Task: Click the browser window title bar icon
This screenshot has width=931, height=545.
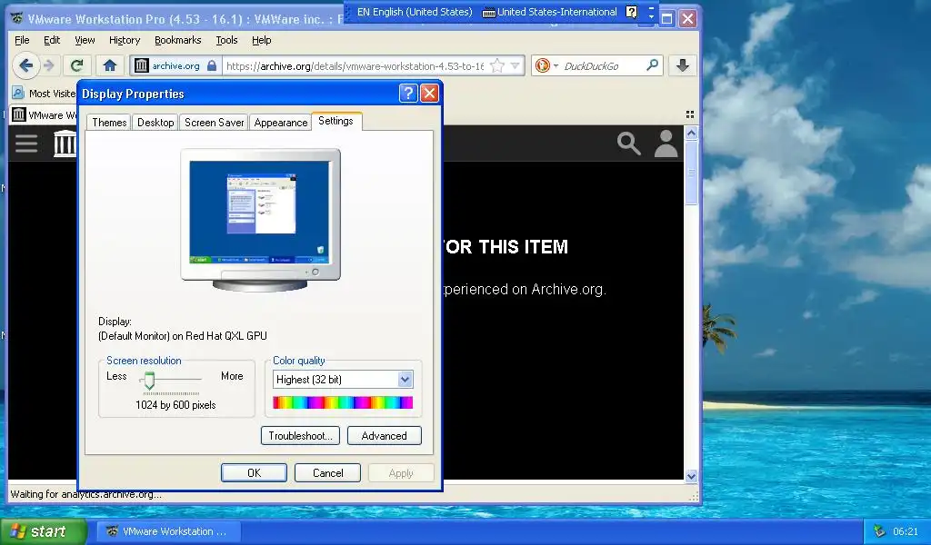Action: pyautogui.click(x=17, y=19)
